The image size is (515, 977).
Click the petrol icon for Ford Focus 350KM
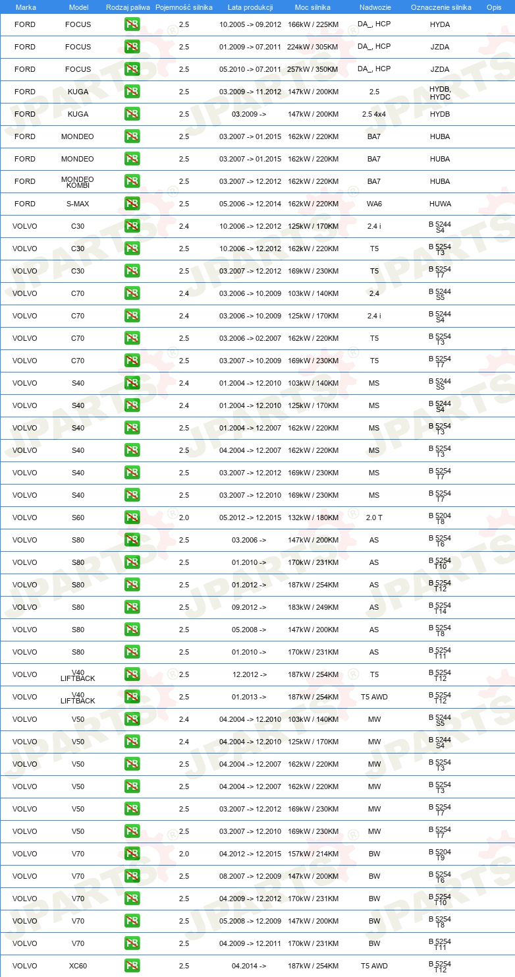[x=132, y=69]
